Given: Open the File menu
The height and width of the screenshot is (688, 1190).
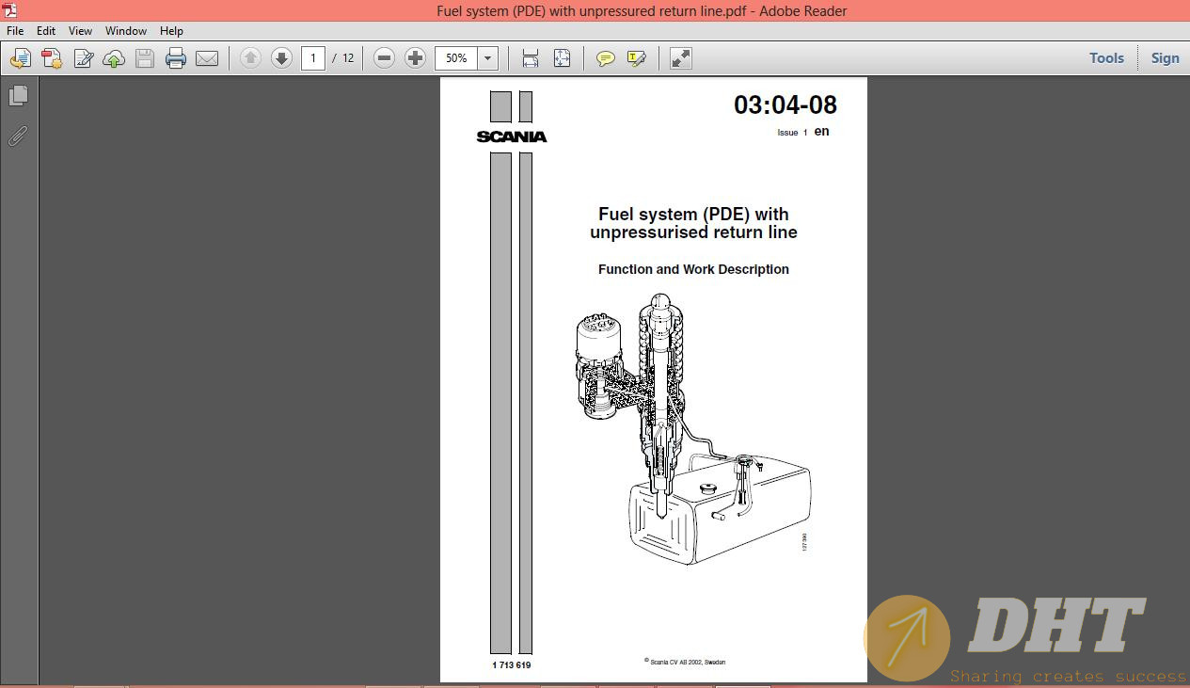Looking at the screenshot, I should pos(15,31).
